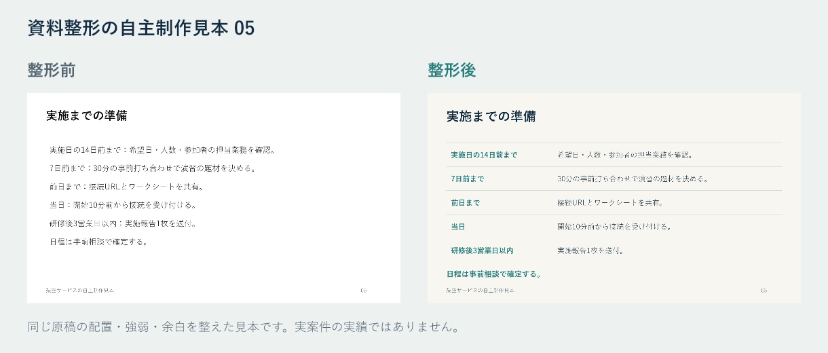Image resolution: width=828 pixels, height=353 pixels.
Task: Click the cell 30分の事前打ち合わせで演習の題材を決める。 in 整形後 table
Action: (x=633, y=179)
